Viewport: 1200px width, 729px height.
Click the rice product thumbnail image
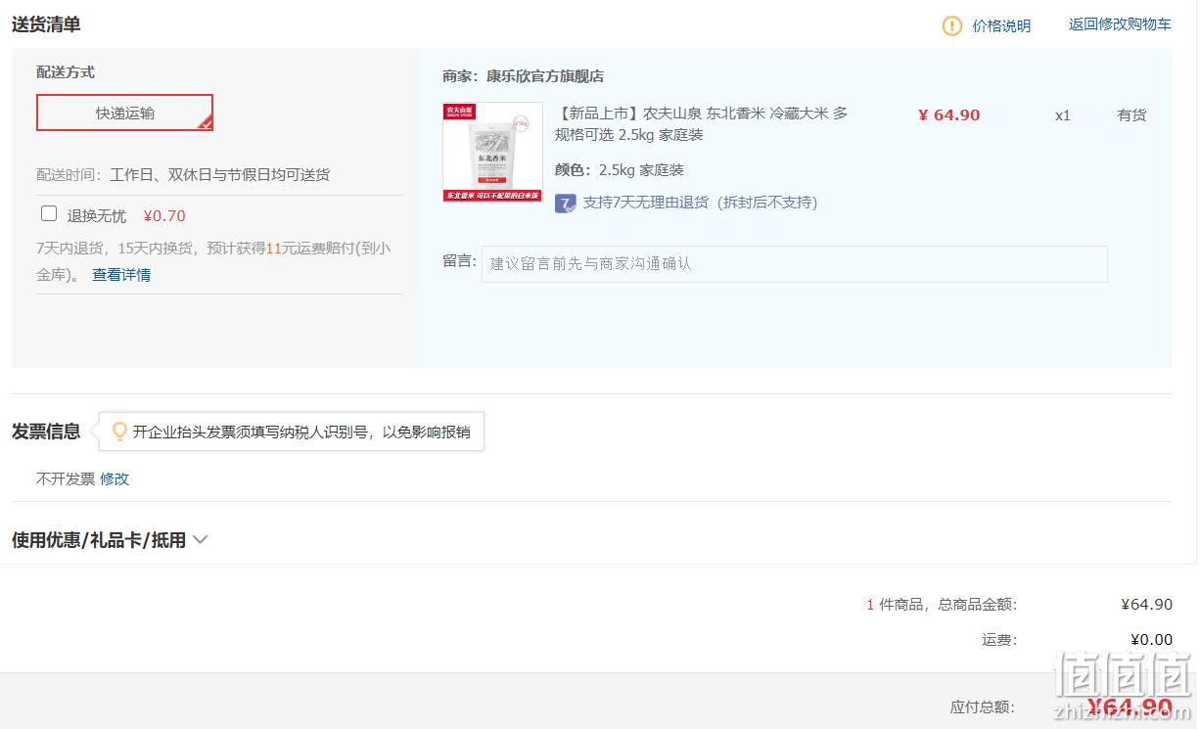point(492,152)
